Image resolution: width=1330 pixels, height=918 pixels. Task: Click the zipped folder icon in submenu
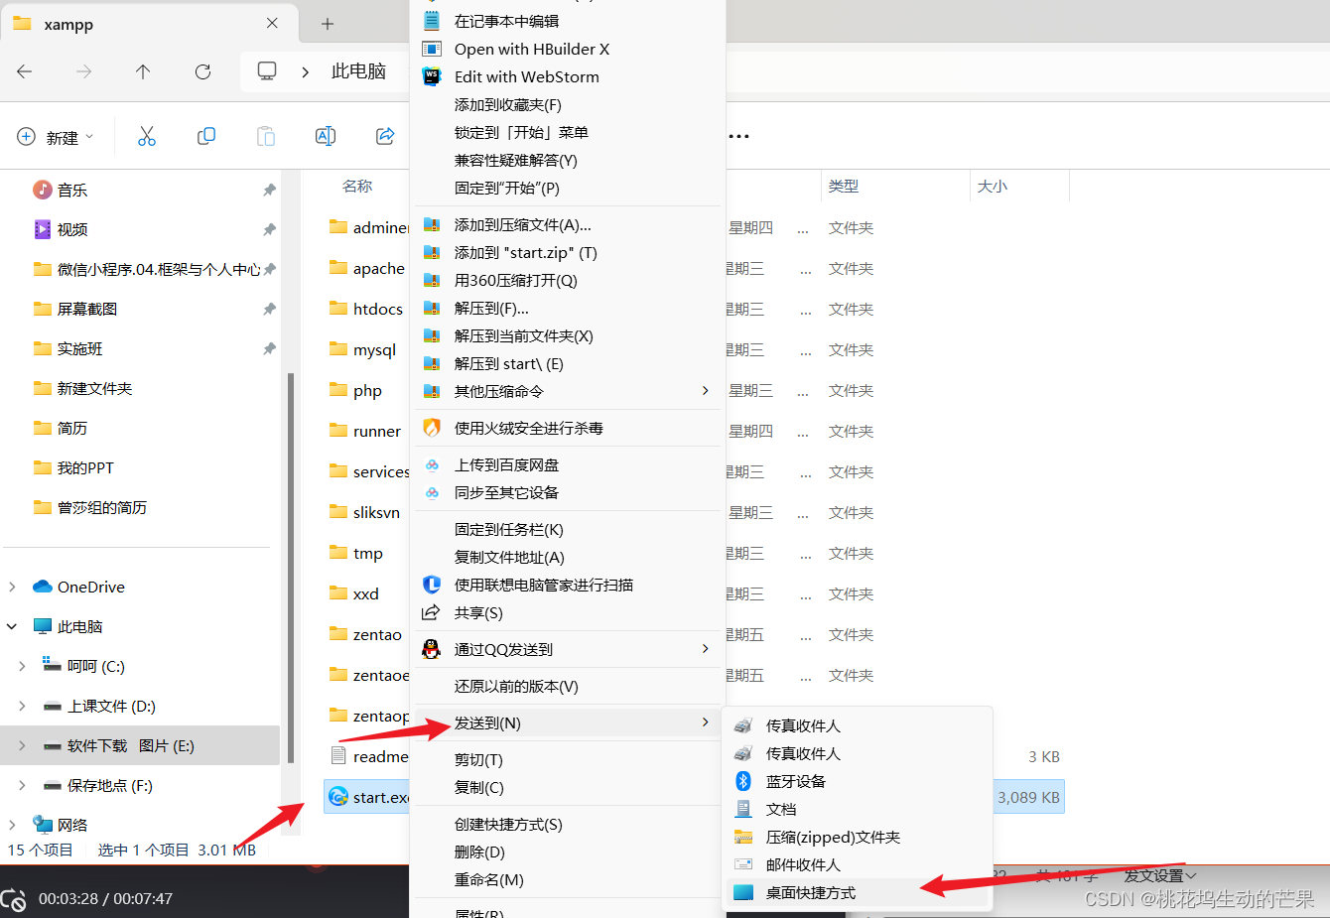[743, 837]
